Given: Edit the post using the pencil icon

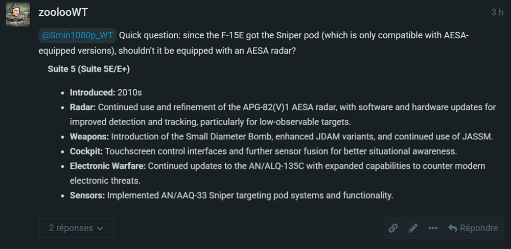Looking at the screenshot, I should (x=413, y=228).
